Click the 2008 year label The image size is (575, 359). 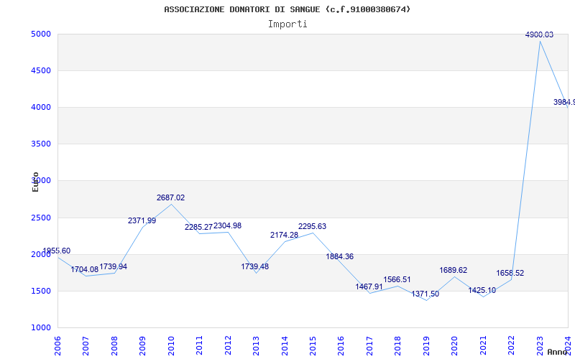(x=114, y=346)
